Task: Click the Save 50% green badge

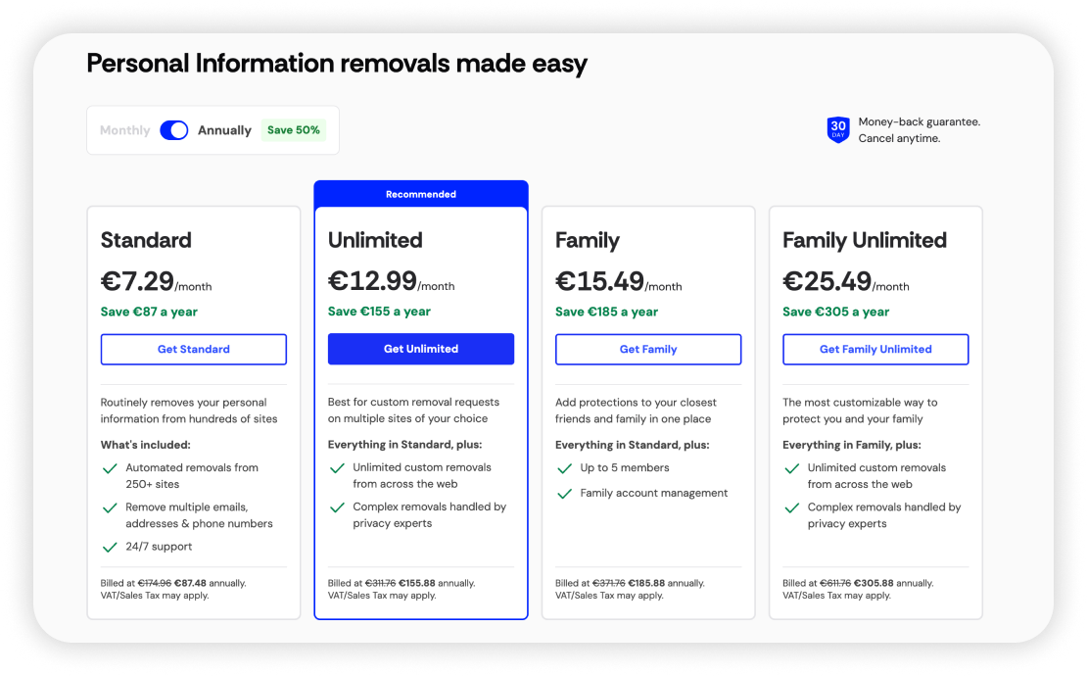Action: point(294,130)
